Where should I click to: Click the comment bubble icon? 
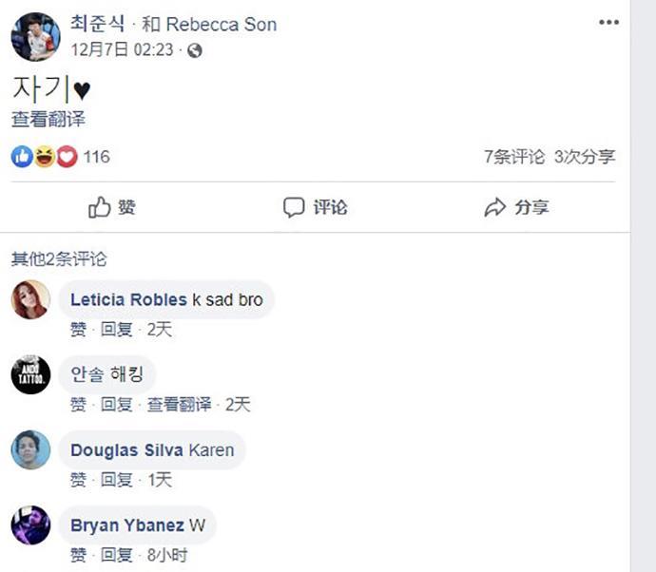point(294,207)
